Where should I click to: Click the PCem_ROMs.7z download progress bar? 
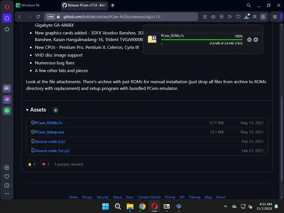(202, 40)
